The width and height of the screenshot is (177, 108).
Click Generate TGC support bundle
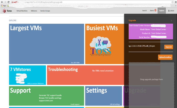tap(50, 95)
